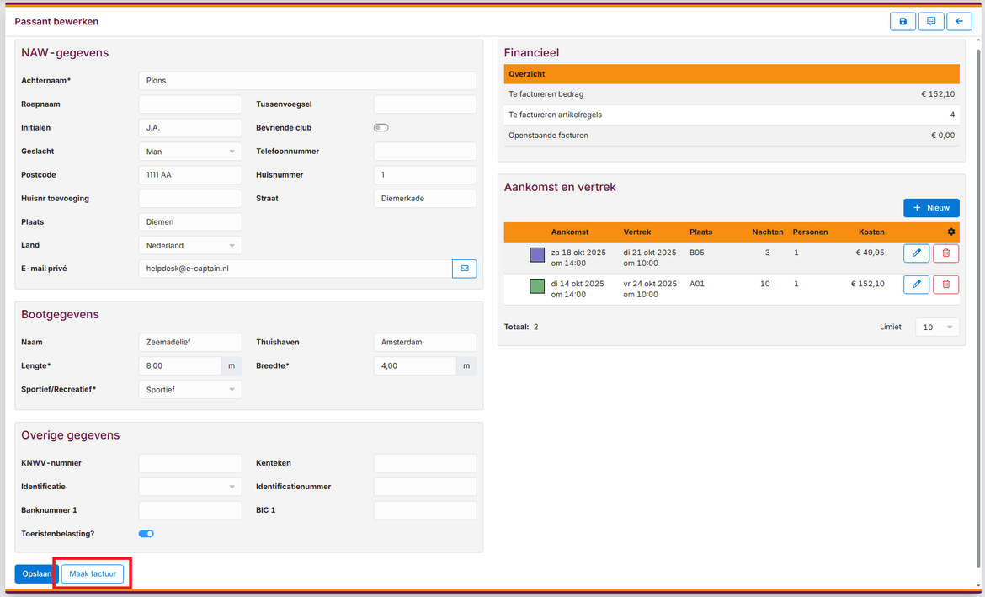The width and height of the screenshot is (985, 597).
Task: Open the Land dropdown showing Nederland
Action: coord(189,244)
